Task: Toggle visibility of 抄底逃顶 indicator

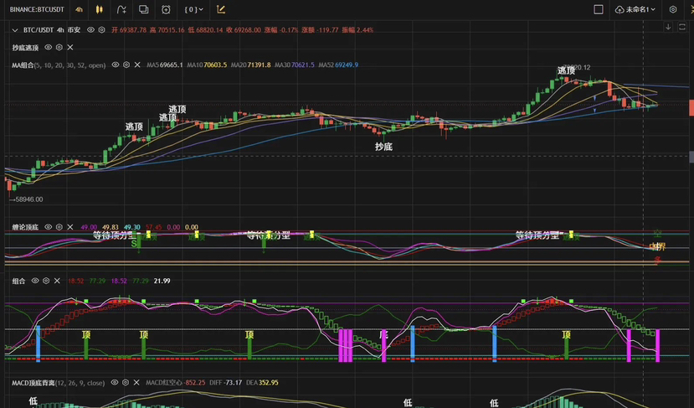Action: point(49,48)
